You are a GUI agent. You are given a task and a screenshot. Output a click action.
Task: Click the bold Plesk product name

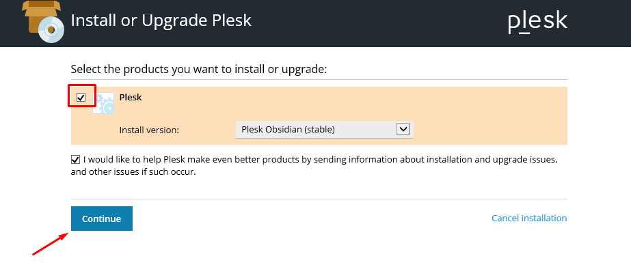pos(131,97)
